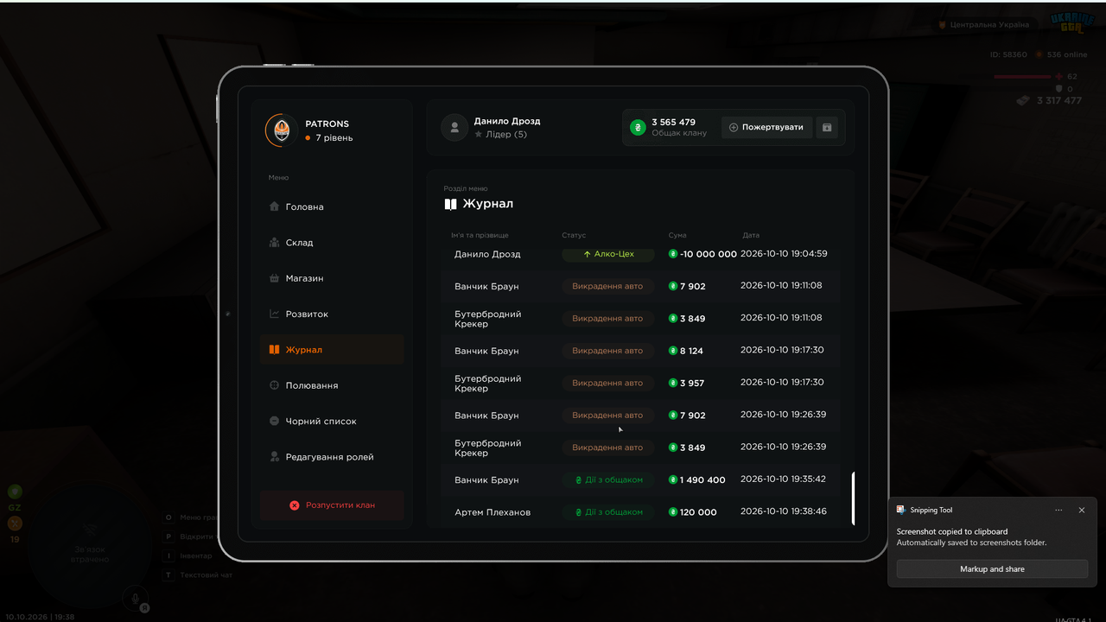Click the Алко-Цех status badge

tap(608, 254)
